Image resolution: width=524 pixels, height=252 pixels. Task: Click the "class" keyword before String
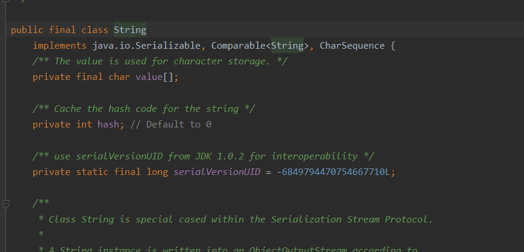(95, 30)
